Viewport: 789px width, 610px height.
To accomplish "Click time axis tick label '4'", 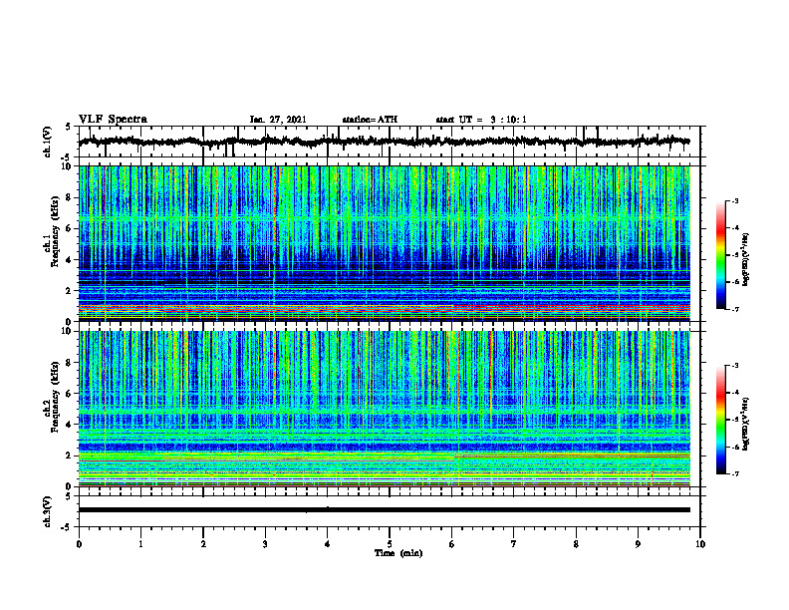I will [328, 544].
